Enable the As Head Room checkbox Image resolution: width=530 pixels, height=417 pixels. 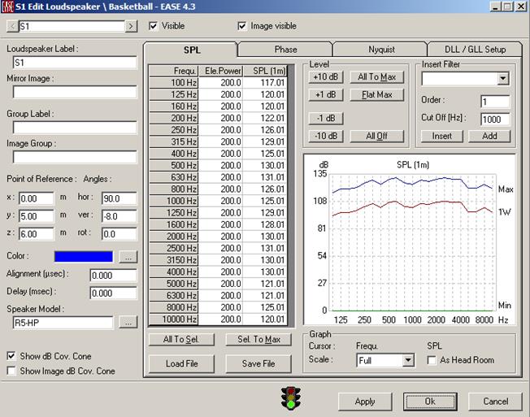tap(432, 360)
